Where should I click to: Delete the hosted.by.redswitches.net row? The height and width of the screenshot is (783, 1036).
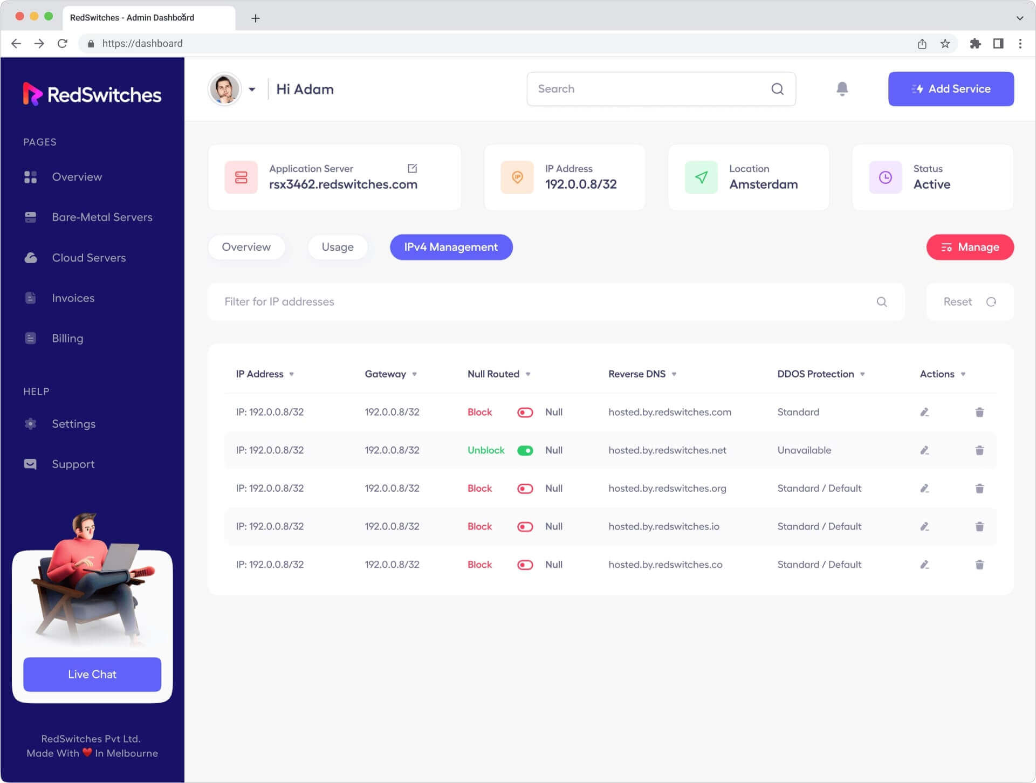(x=979, y=450)
